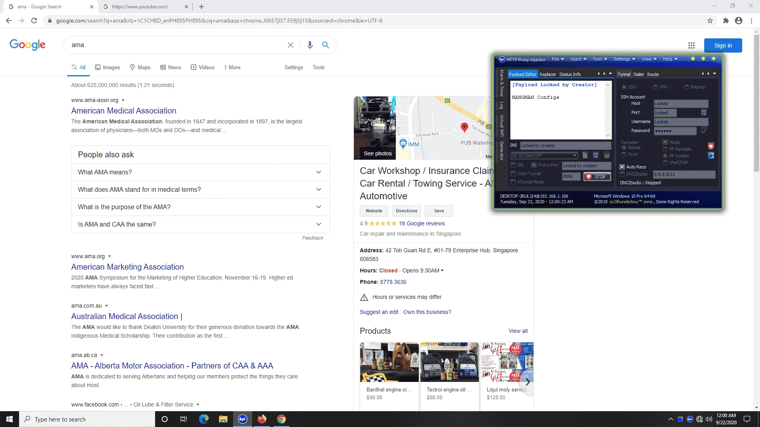Clear the search box with the X icon

(x=291, y=45)
